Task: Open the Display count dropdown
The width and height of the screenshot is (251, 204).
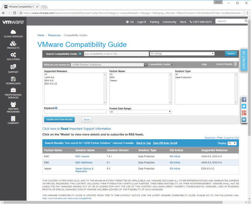Action: [232, 143]
